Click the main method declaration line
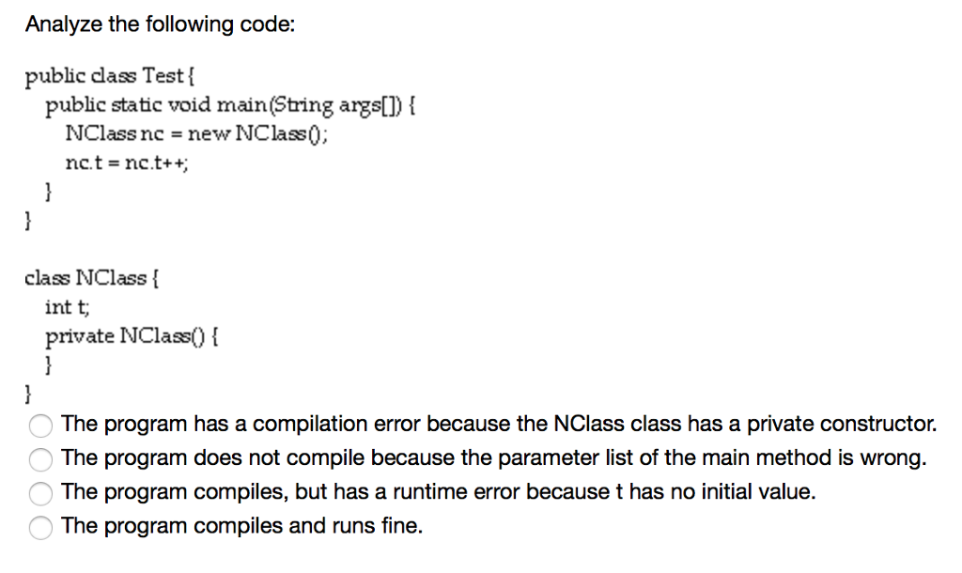 pos(230,104)
